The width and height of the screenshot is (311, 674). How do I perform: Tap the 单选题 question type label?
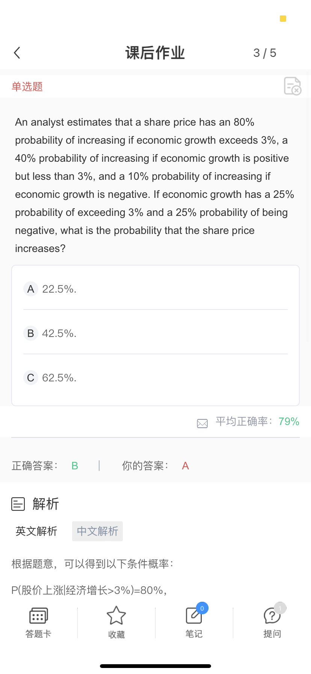point(27,87)
